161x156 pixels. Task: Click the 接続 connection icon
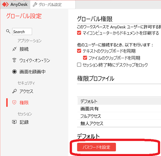click(x=14, y=49)
